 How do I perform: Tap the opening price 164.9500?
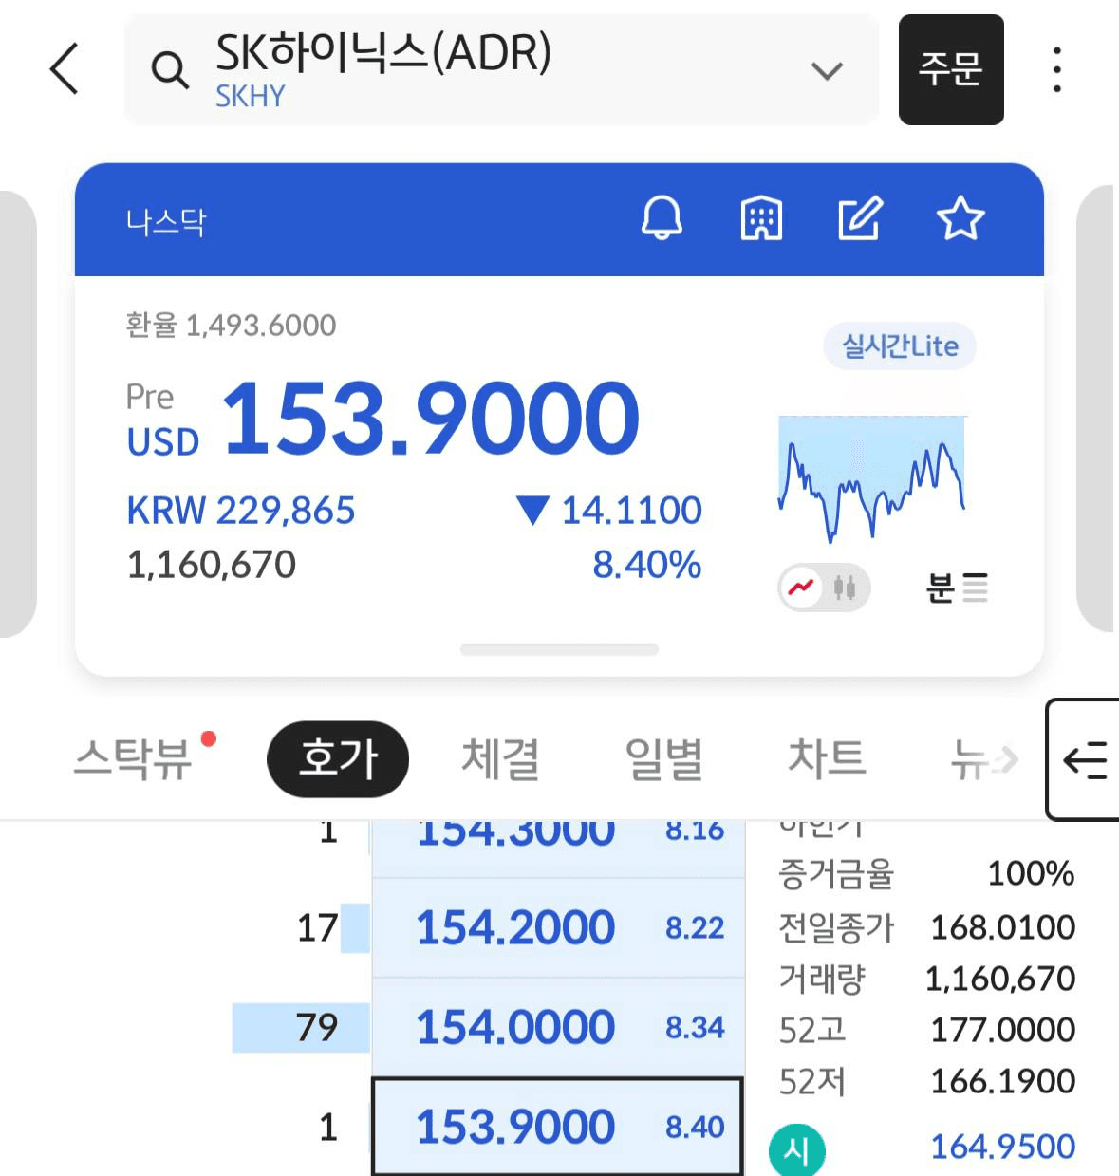click(x=1002, y=1147)
